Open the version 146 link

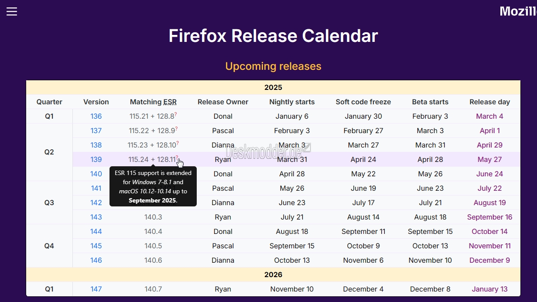96,260
